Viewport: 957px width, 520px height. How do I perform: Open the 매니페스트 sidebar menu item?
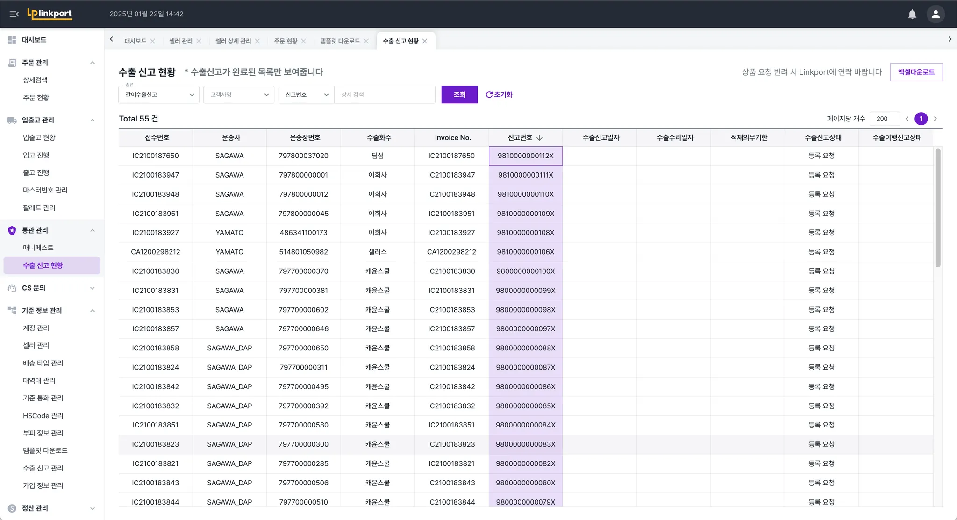click(38, 248)
